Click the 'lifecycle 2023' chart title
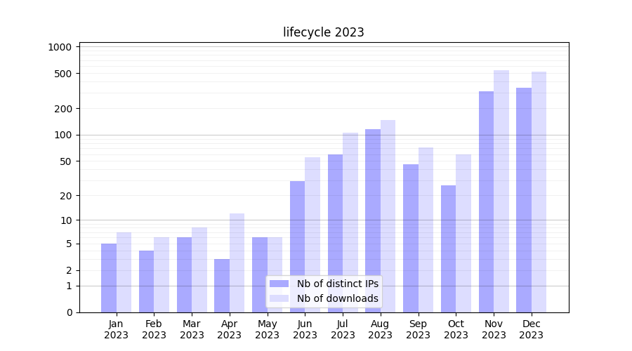 324,32
